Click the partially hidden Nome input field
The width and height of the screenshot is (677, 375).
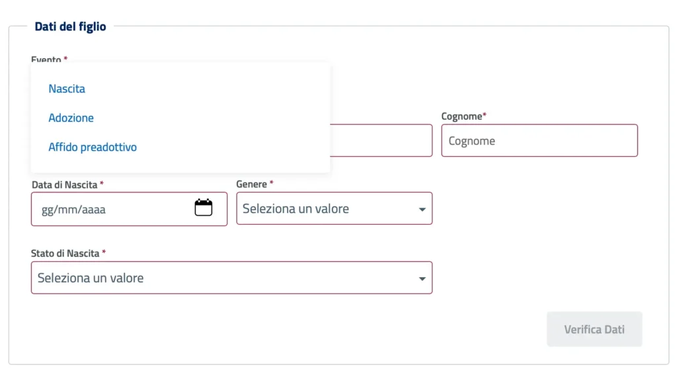point(381,140)
